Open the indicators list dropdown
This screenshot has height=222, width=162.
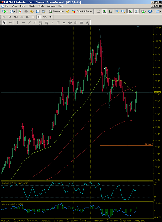(x=146, y=11)
